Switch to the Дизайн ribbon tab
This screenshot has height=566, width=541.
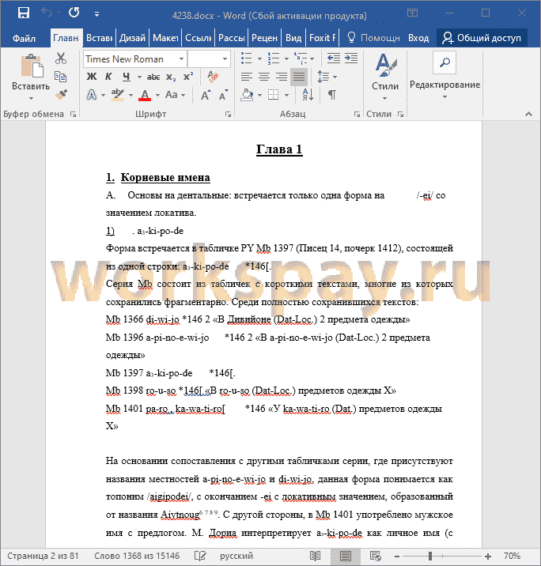pos(132,38)
